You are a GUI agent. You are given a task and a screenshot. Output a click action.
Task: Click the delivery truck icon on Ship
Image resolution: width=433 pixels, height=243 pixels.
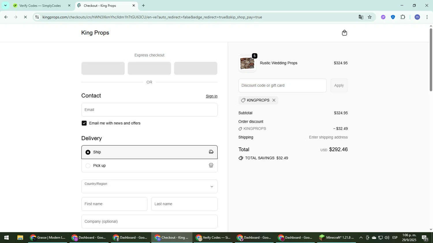(211, 152)
